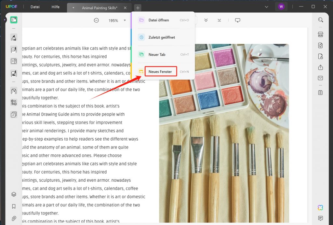This screenshot has width=333, height=225.
Task: Select the Animal Painting Skills tab
Action: [100, 8]
